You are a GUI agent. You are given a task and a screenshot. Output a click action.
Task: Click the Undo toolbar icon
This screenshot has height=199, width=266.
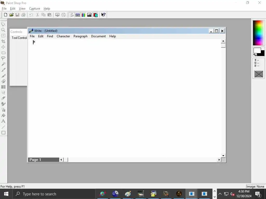coord(31,15)
